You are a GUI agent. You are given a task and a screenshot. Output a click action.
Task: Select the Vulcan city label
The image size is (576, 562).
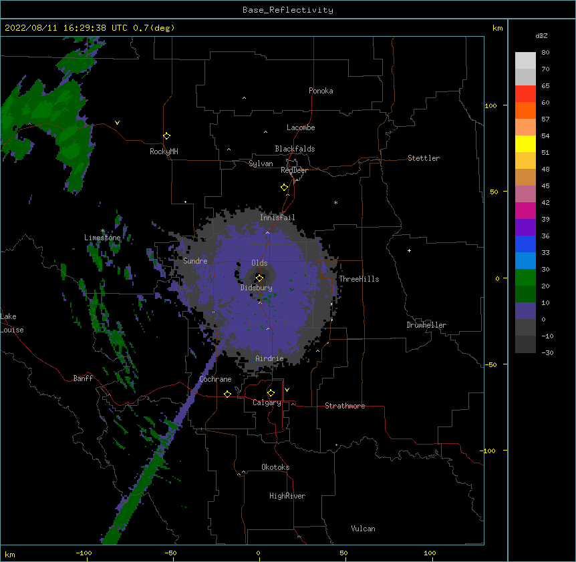tap(363, 529)
